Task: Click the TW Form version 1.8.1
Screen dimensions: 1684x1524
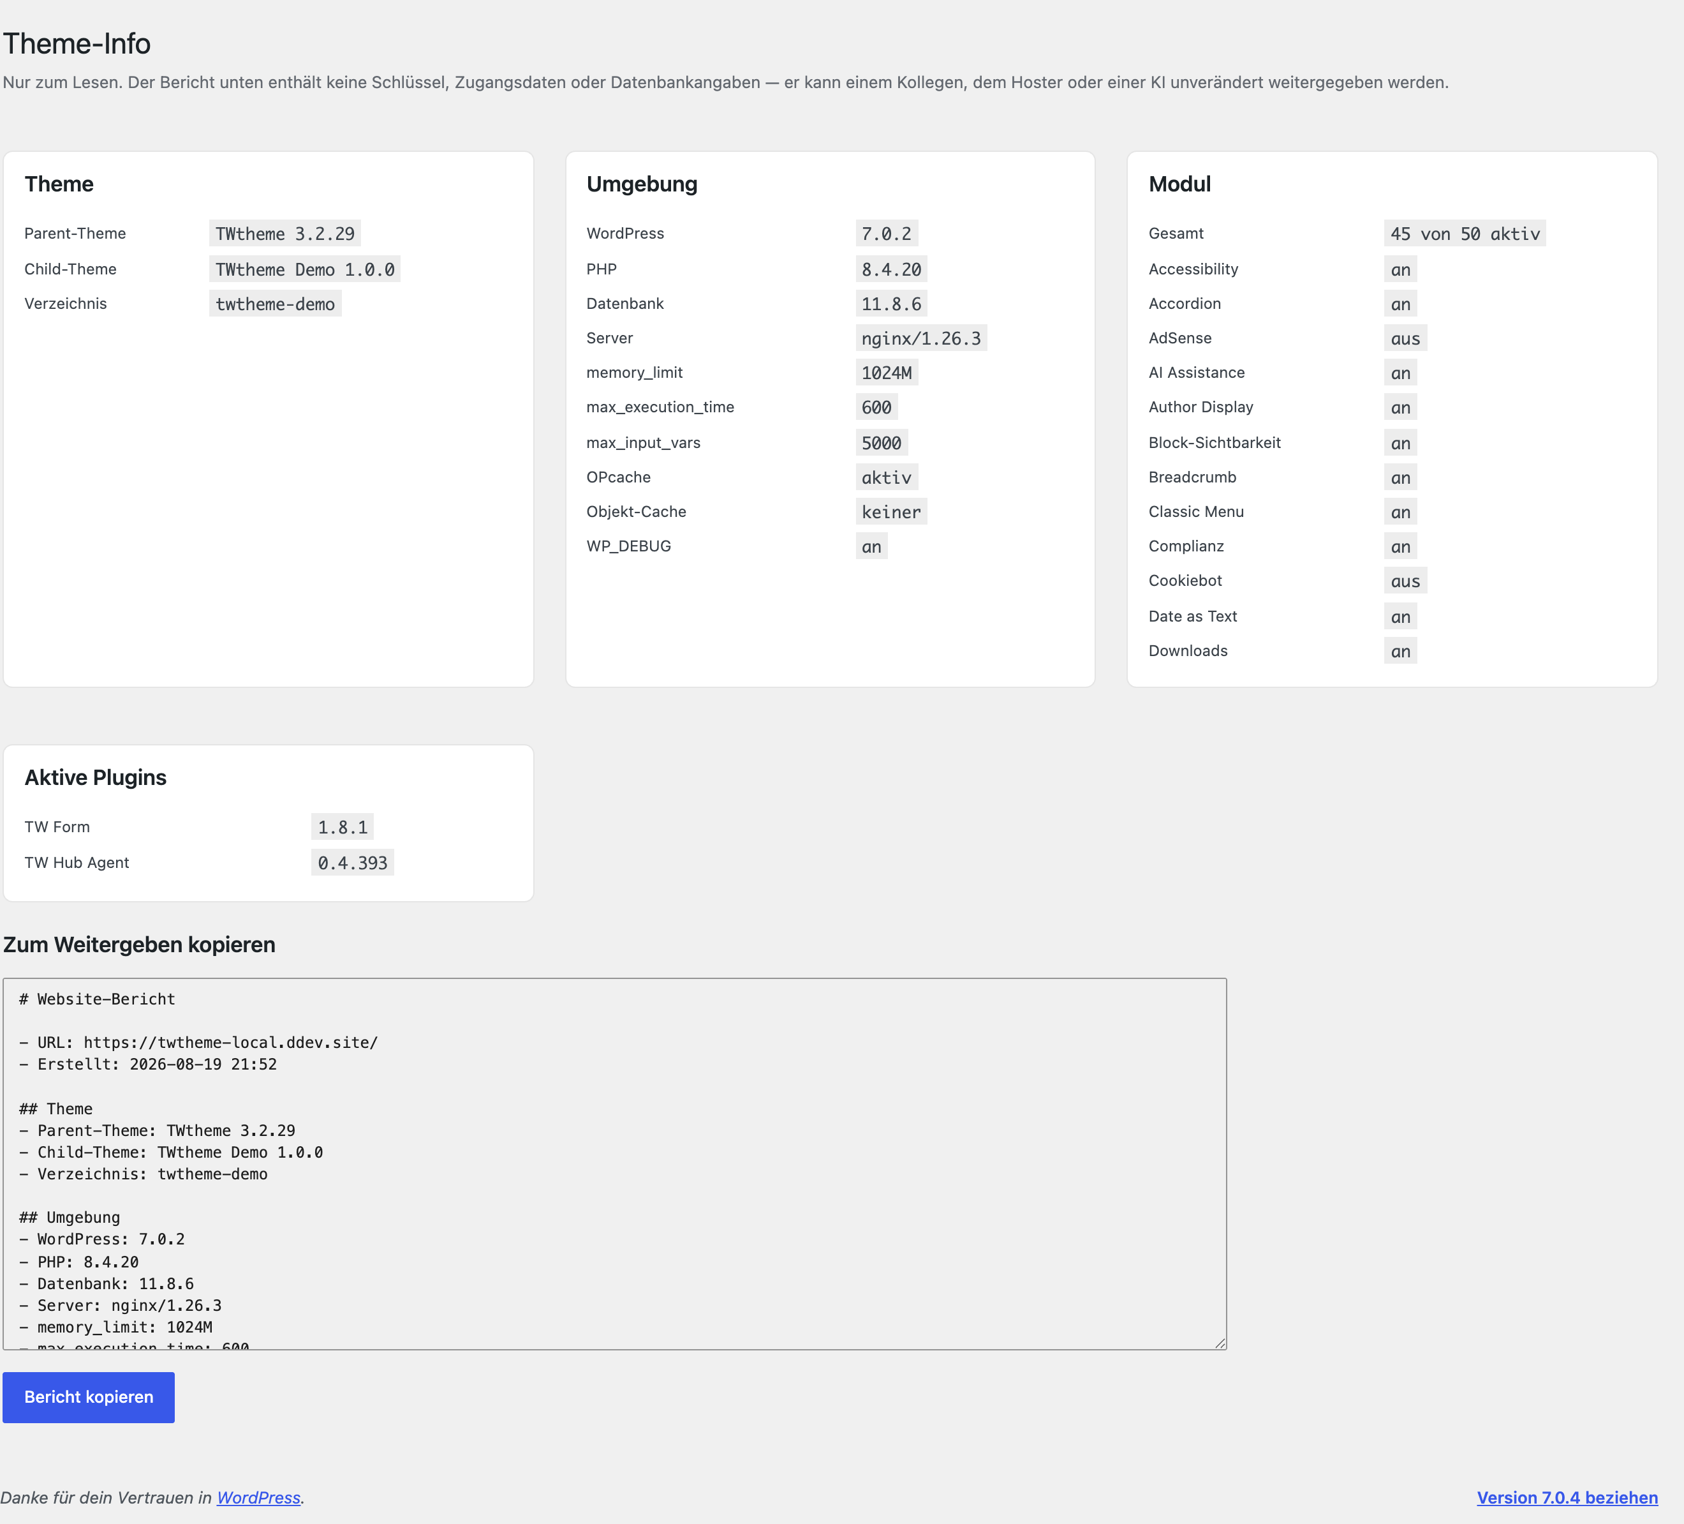Action: click(343, 827)
